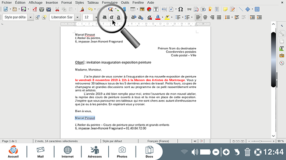Viewport: 286px width, 160px height.
Task: Click the Increase indent icon
Action: pos(252,17)
